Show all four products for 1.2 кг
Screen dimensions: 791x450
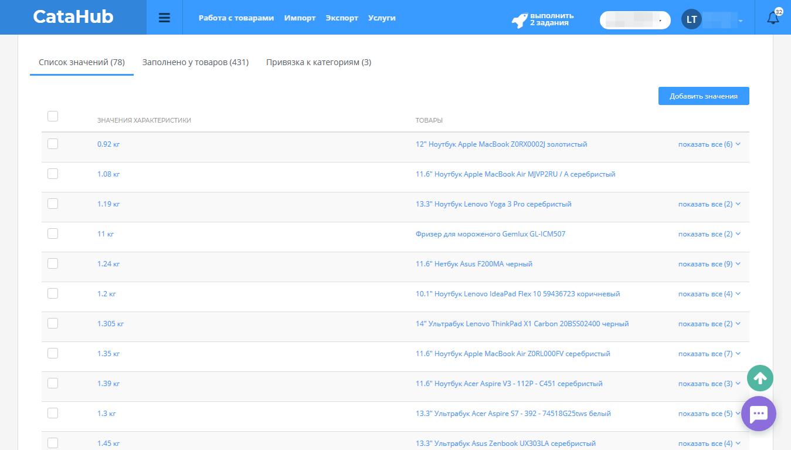click(x=709, y=294)
